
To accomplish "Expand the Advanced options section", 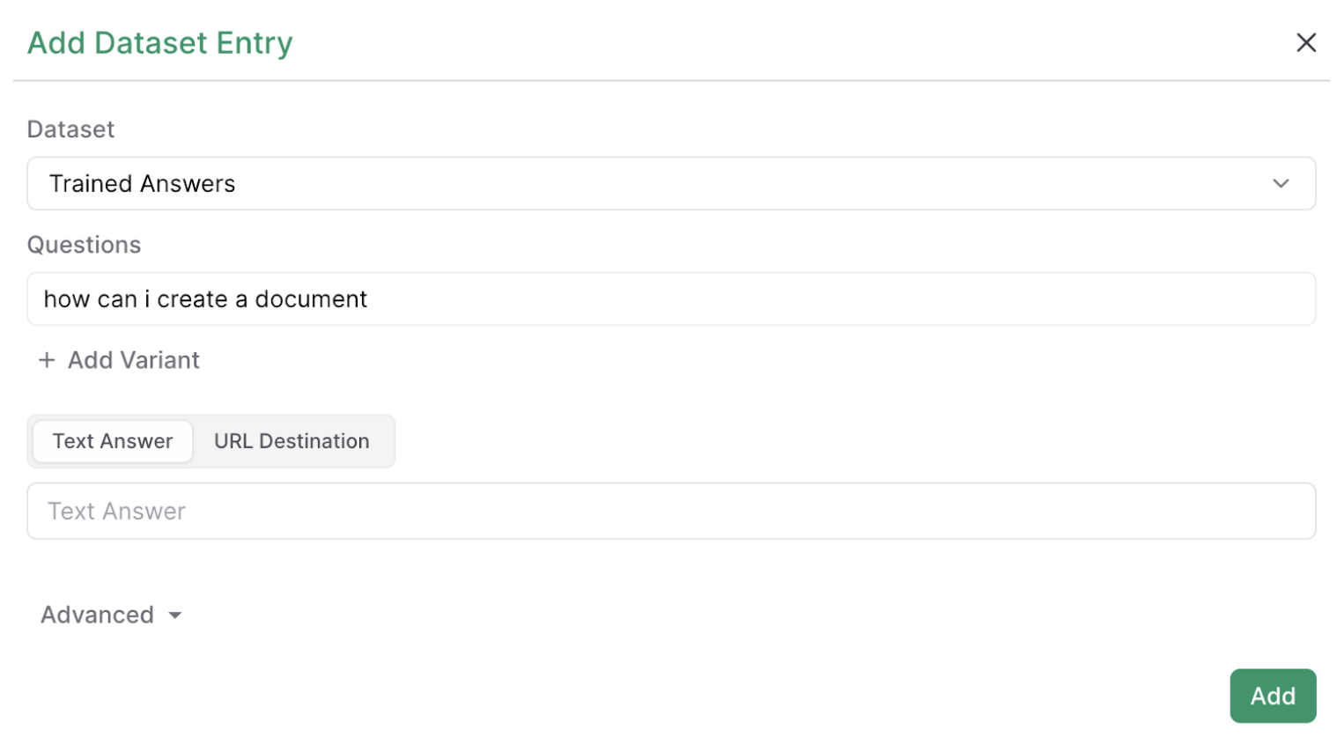I will coord(111,615).
